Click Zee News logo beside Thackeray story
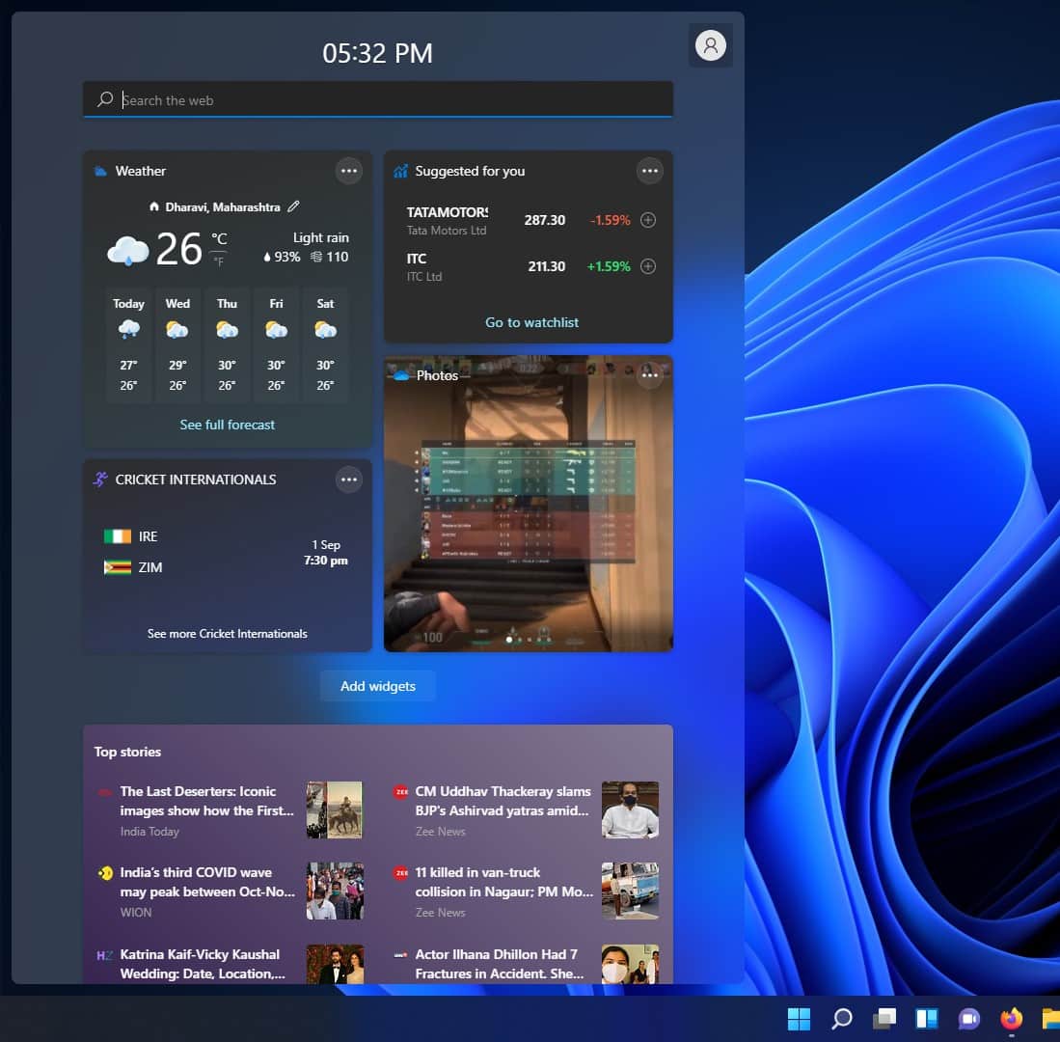Screen dimensions: 1060x1042 coord(401,792)
